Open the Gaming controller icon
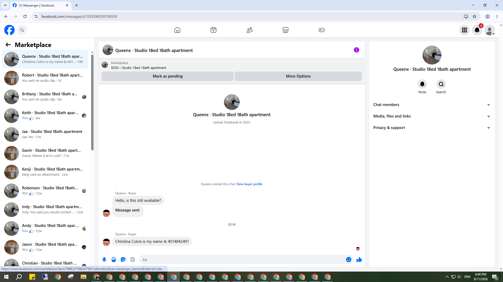 click(322, 30)
